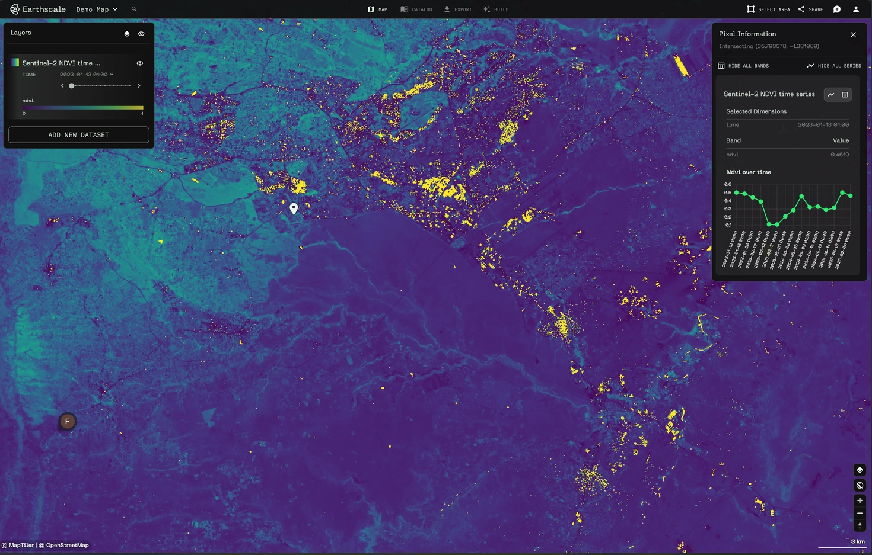
Task: Toggle visibility of all layers in Layers header
Action: click(x=141, y=34)
